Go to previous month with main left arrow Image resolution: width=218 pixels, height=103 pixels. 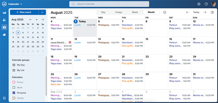tap(187, 12)
